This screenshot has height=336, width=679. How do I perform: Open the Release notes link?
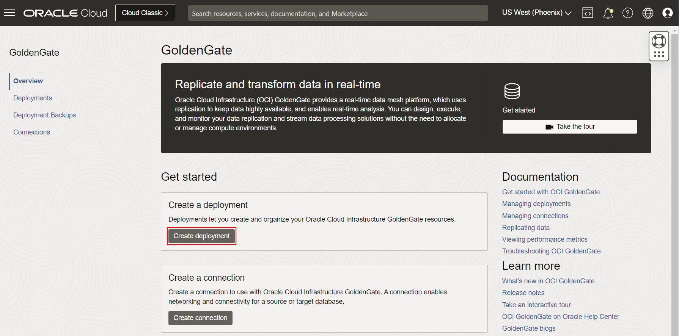[523, 293]
